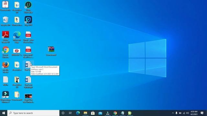The height and width of the screenshot is (116, 207).
Task: Select the Wondersha... folder beside Recycle Bin
Action: (x=17, y=20)
